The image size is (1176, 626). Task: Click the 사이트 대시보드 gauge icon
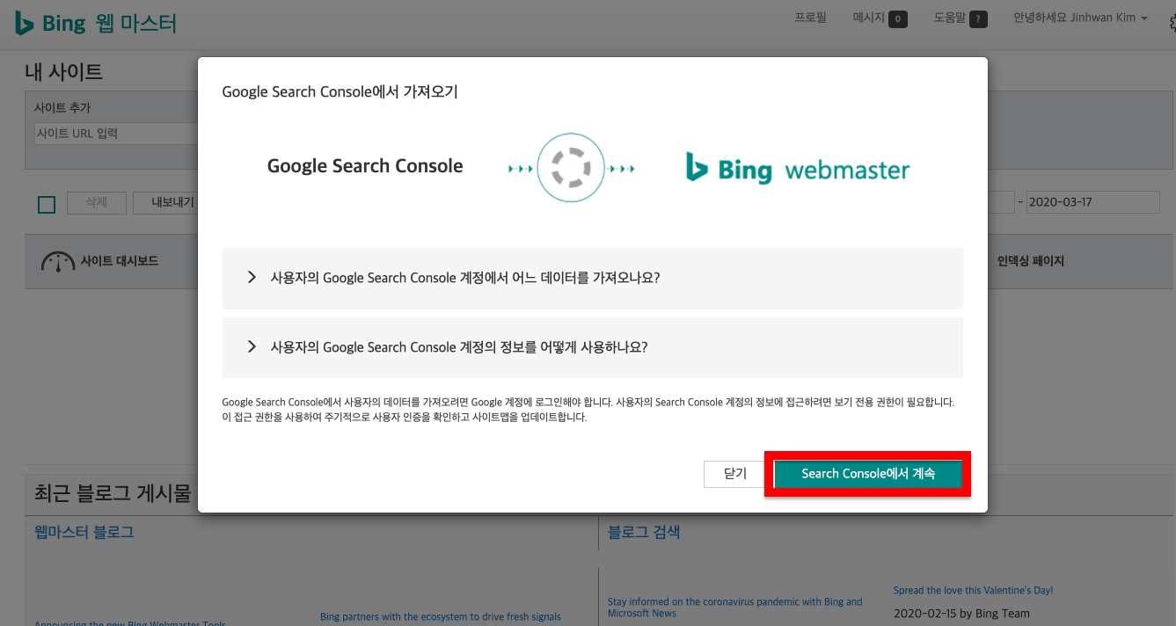tap(58, 262)
